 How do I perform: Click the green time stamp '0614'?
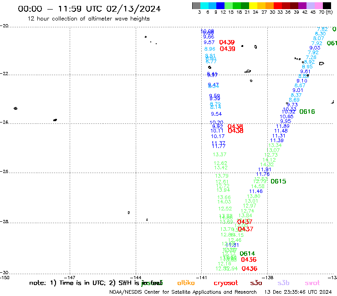coord(247,254)
